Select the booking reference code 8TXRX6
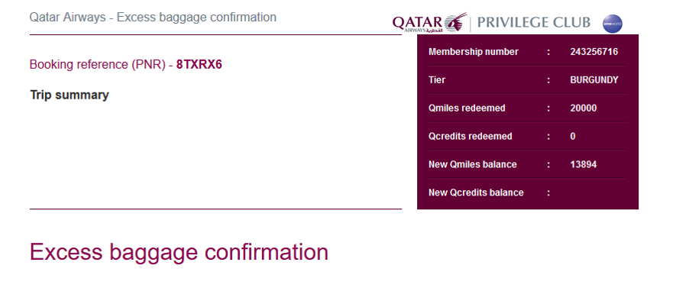The width and height of the screenshot is (673, 288). (x=199, y=65)
